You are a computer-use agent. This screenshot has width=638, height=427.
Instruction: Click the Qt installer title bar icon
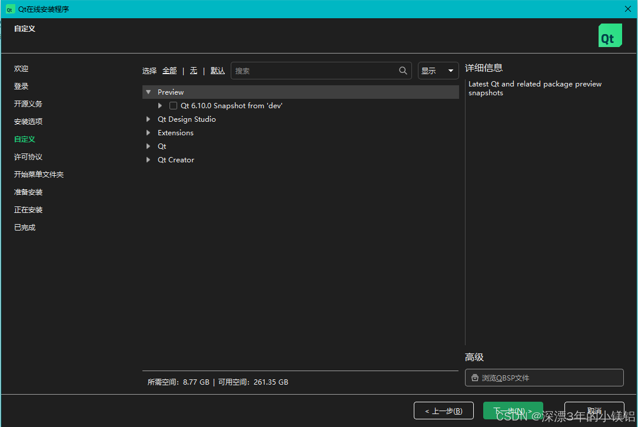tap(10, 9)
